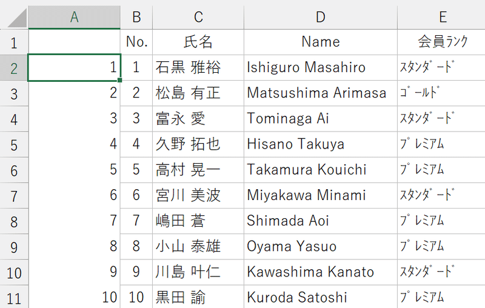Select cell containing Ishiguro Masahiro
The width and height of the screenshot is (485, 308).
pyautogui.click(x=321, y=68)
